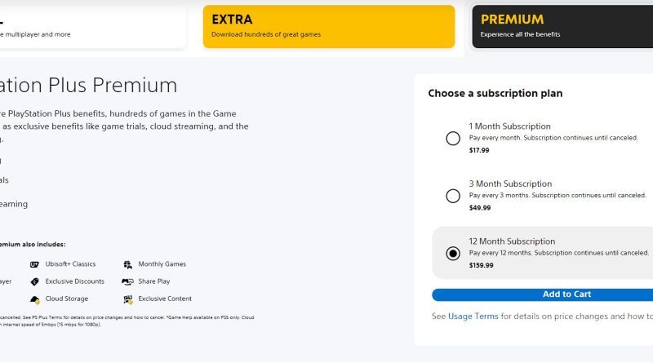The height and width of the screenshot is (363, 653).
Task: Select the 12 Month Subscription radio button
Action: [x=453, y=253]
